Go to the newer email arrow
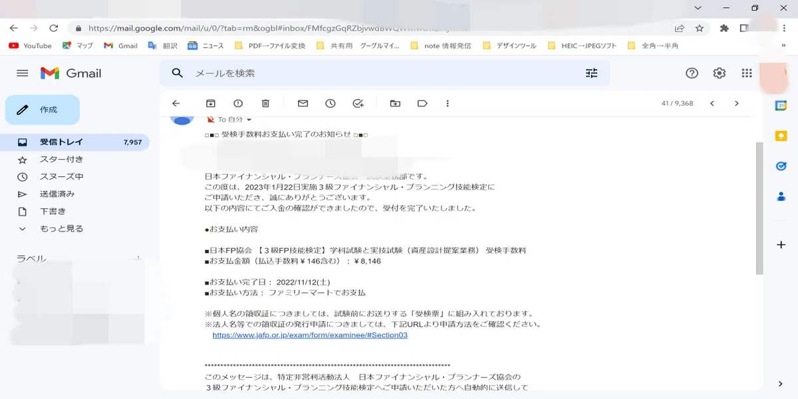Screen dimensions: 798x399 [712, 104]
